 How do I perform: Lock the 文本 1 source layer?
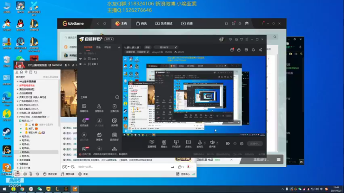[x=85, y=59]
